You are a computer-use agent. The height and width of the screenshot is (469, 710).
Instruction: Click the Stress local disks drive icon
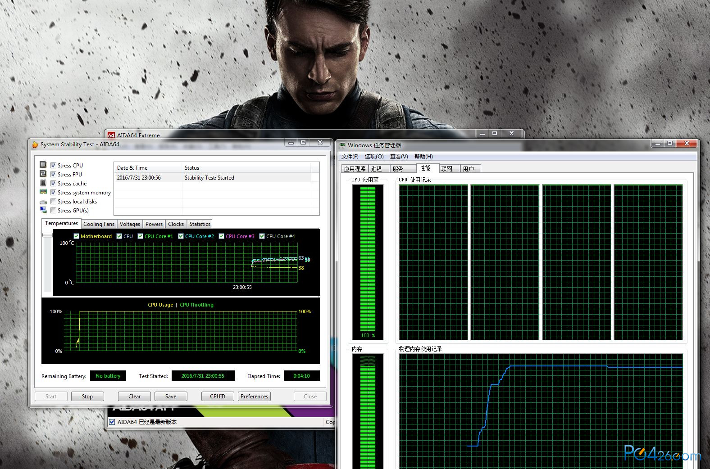(x=43, y=202)
